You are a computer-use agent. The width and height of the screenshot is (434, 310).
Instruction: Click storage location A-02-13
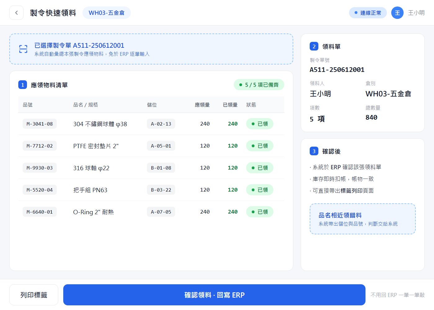(x=161, y=124)
